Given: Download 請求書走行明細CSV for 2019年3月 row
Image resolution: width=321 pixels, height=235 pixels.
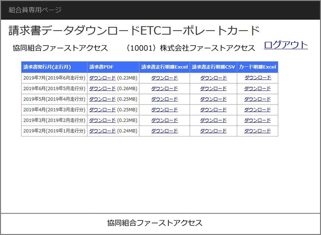Looking at the screenshot, I should click(x=213, y=121).
